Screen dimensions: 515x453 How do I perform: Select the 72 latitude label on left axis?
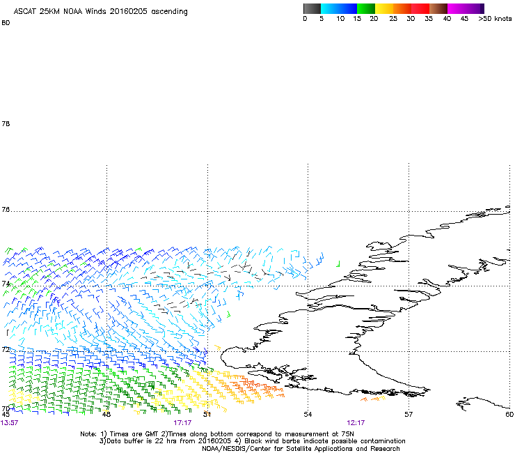click(x=6, y=349)
